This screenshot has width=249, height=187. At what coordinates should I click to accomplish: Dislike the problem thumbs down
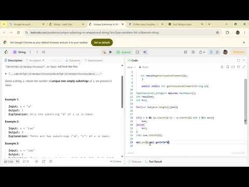tap(18, 162)
